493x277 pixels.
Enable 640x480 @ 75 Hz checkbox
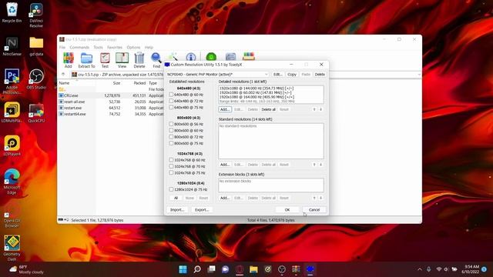171,108
